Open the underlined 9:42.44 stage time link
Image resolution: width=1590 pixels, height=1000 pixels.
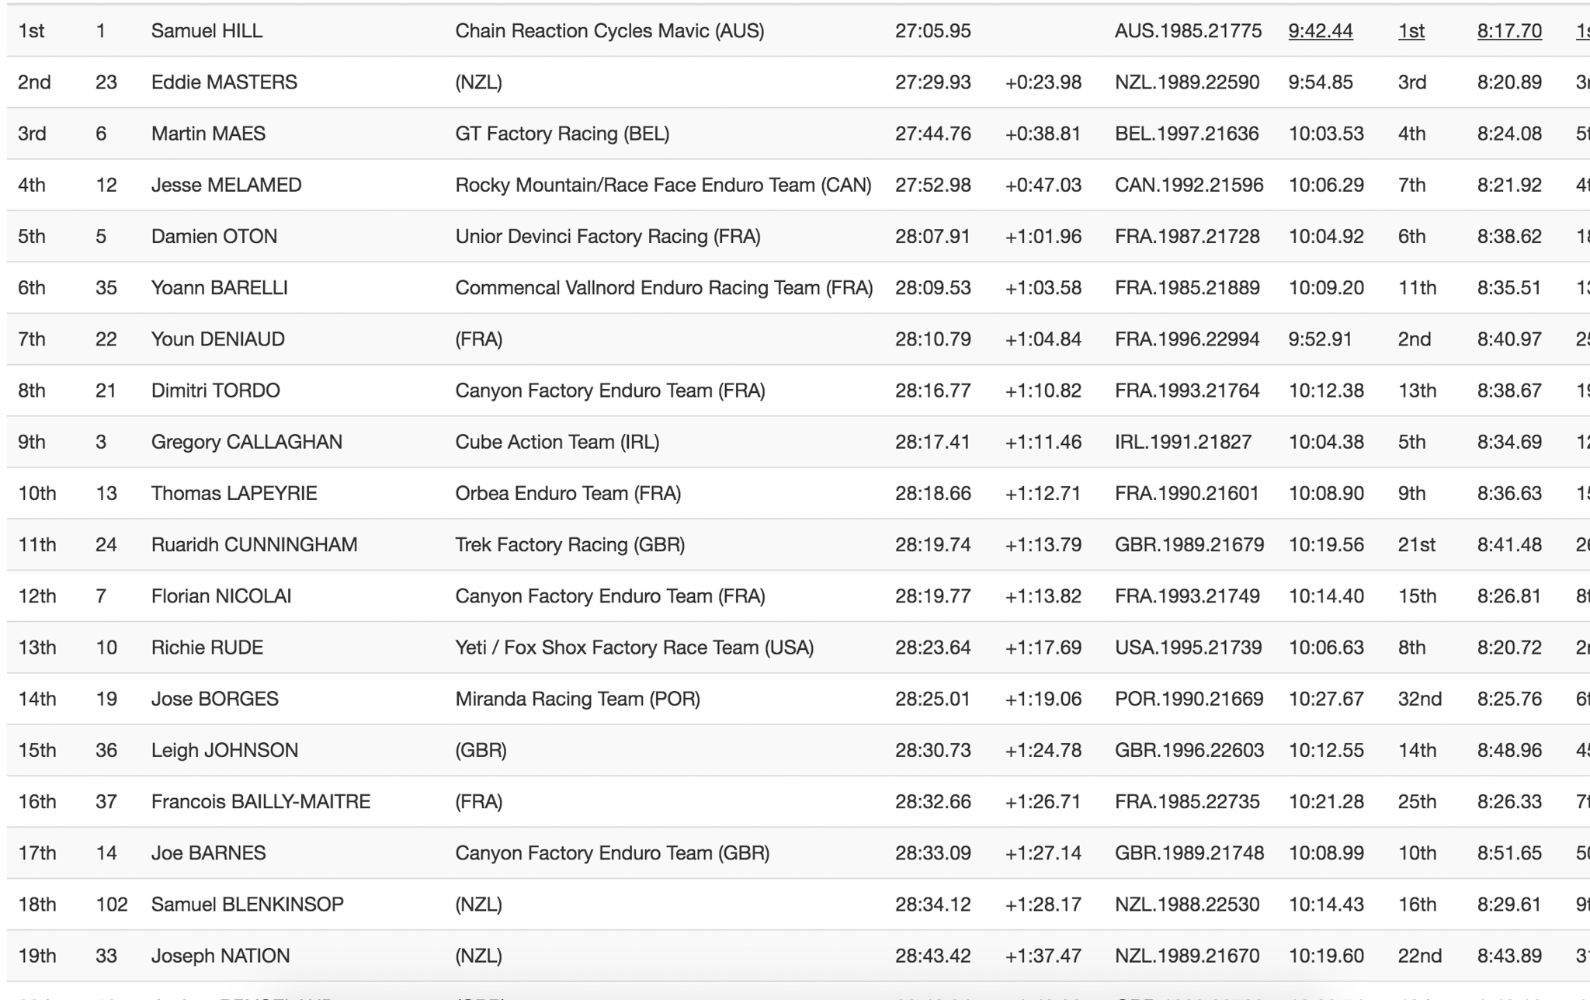coord(1320,31)
